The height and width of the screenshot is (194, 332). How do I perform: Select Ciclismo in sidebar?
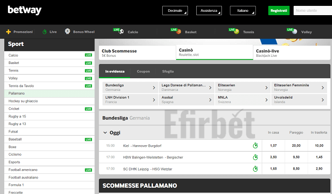(49, 154)
